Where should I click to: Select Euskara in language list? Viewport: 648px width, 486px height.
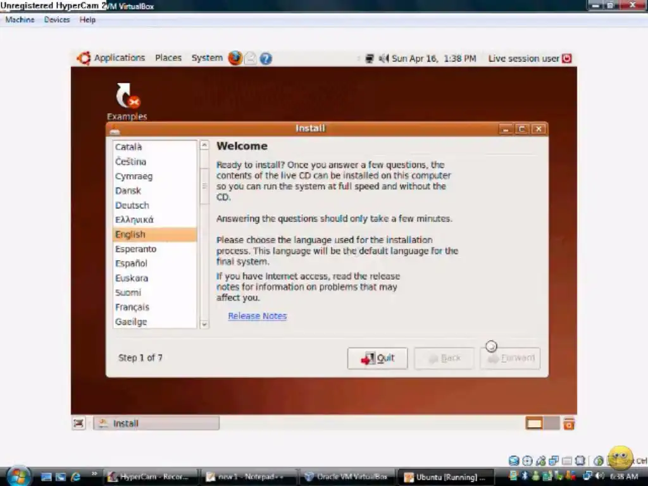(x=155, y=278)
